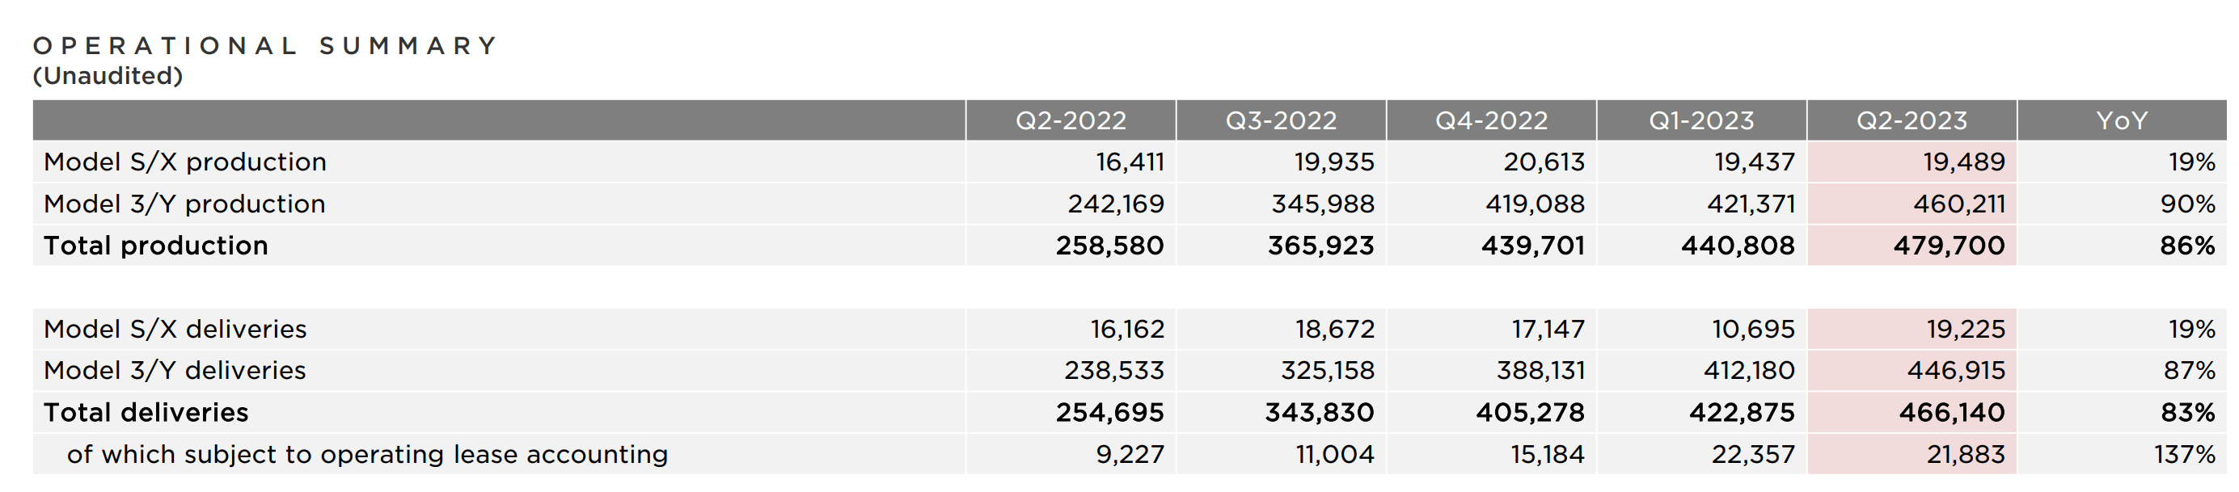Click the Unaudited subtitle text
This screenshot has height=492, width=2239.
[x=108, y=77]
